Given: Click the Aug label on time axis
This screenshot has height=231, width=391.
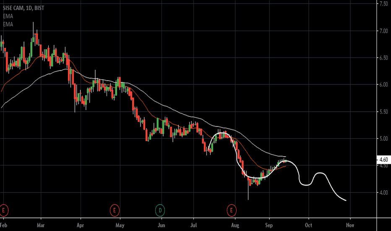Looking at the screenshot, I should tap(235, 225).
